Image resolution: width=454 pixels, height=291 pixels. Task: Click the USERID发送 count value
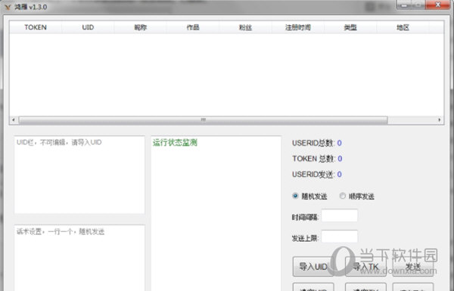coord(339,174)
